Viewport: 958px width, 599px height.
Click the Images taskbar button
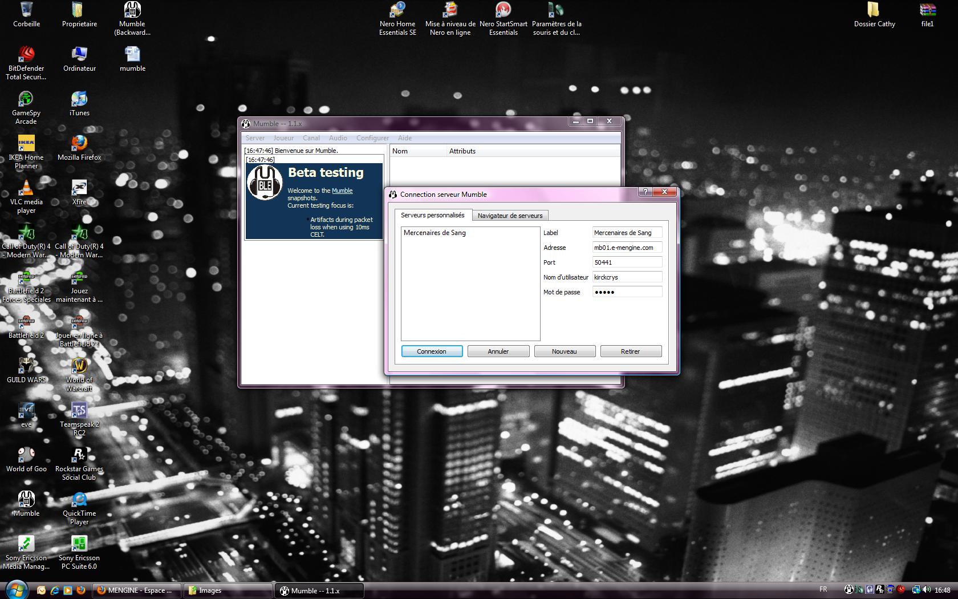[228, 590]
